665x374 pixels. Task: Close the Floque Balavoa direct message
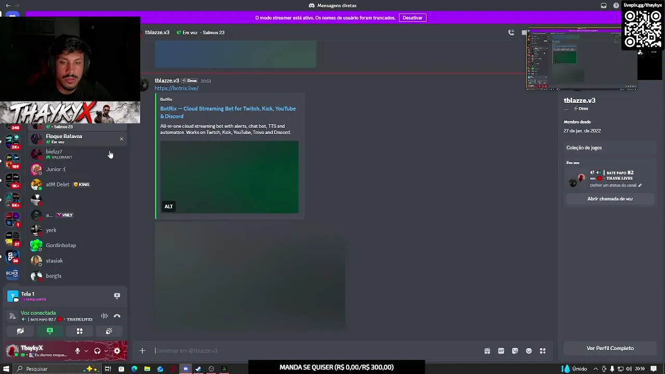click(122, 139)
